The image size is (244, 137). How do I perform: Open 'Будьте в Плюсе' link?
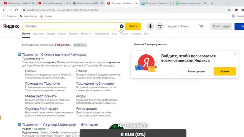point(178,26)
